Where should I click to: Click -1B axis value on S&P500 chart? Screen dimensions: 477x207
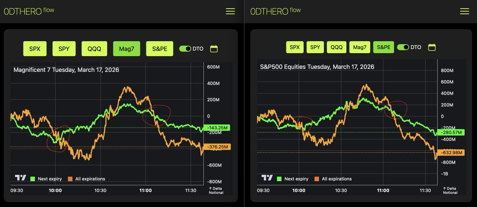pyautogui.click(x=444, y=174)
